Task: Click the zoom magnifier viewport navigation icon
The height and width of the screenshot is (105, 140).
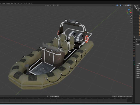Action: coord(131,16)
